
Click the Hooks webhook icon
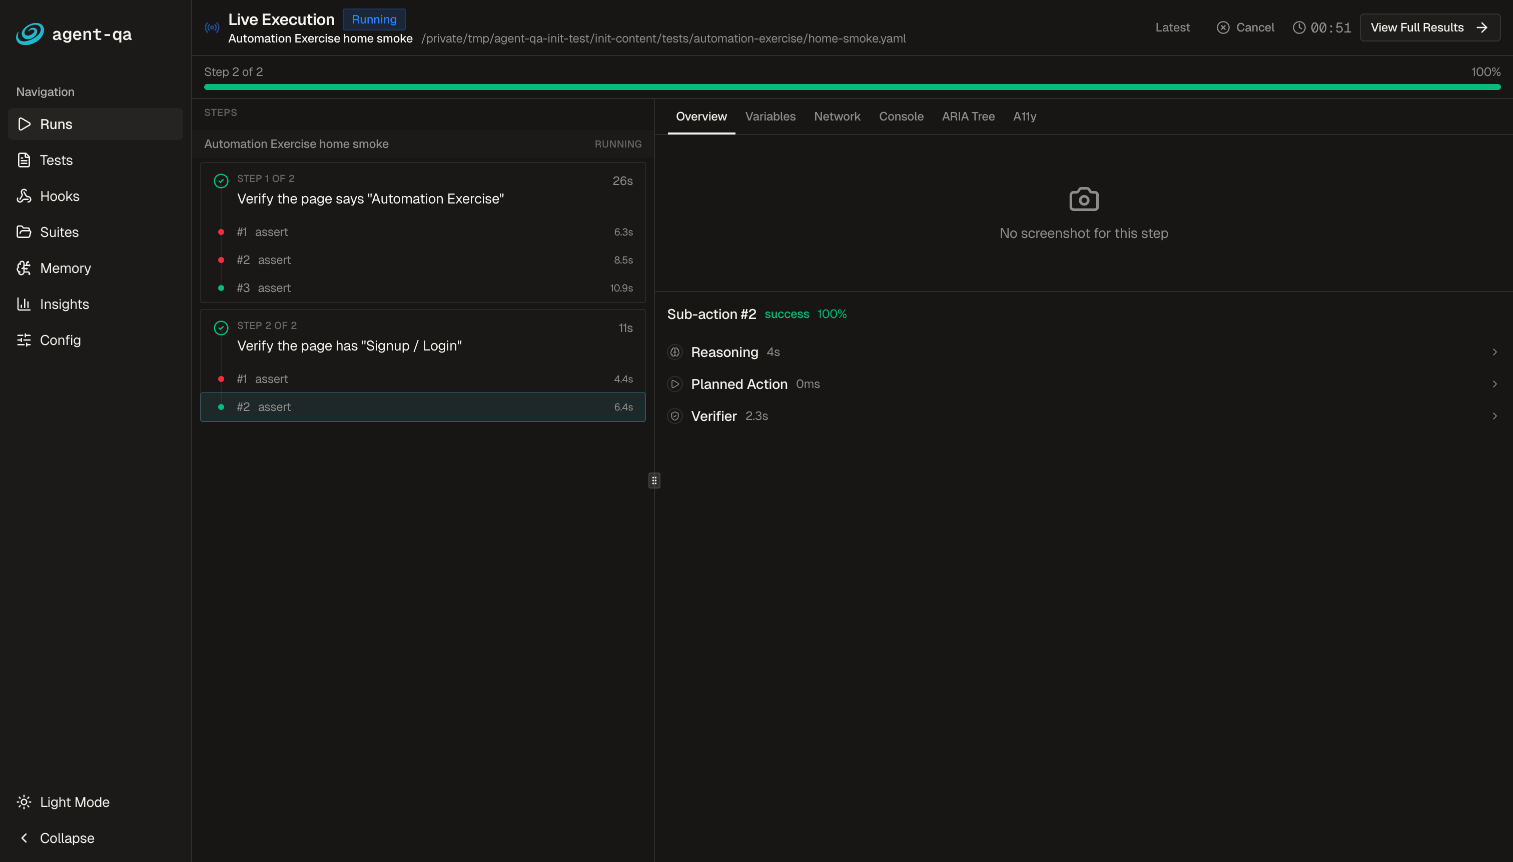25,196
